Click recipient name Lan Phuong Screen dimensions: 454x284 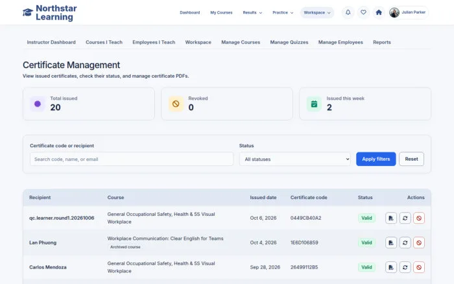43,243
